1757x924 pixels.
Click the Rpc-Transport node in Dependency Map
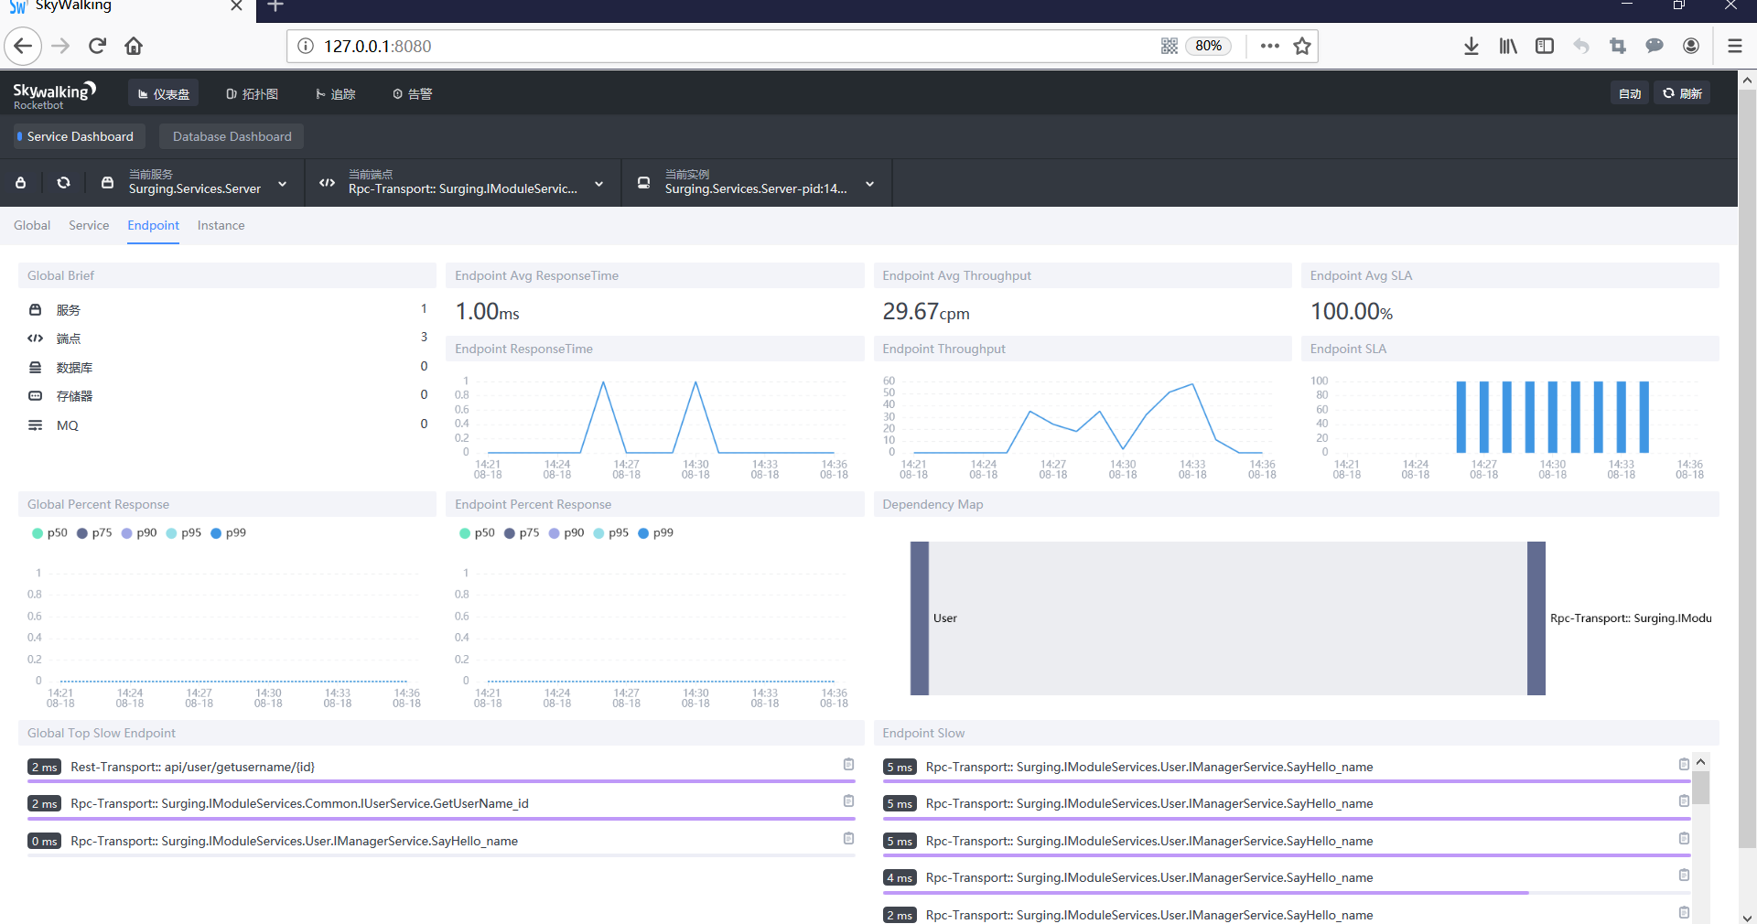tap(1536, 618)
